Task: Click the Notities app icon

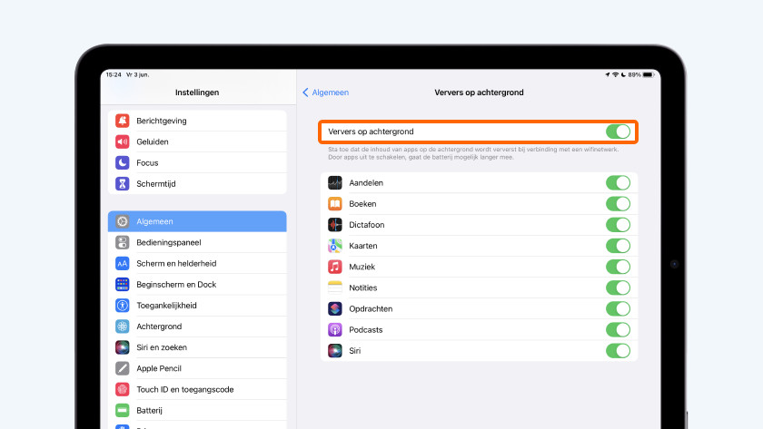Action: [335, 288]
